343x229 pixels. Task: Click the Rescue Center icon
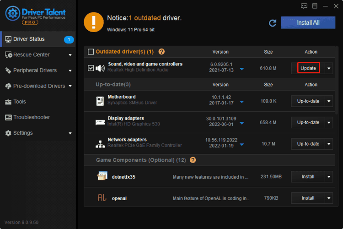point(9,55)
